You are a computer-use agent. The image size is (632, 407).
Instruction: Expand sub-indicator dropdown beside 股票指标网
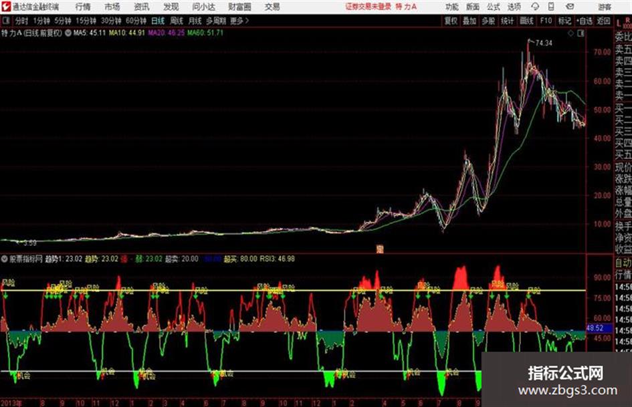click(5, 259)
